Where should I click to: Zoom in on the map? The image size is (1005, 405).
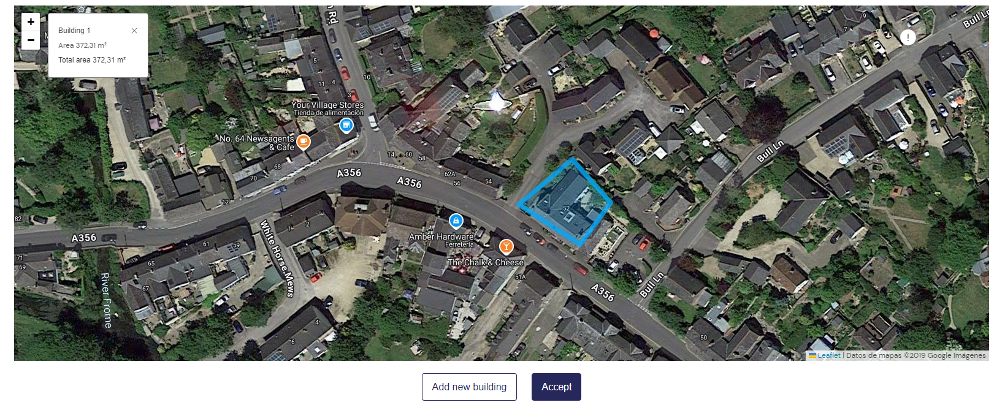point(31,22)
